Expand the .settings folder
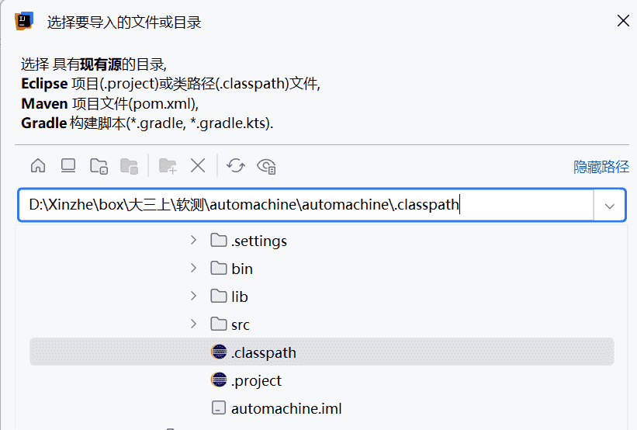 tap(193, 241)
